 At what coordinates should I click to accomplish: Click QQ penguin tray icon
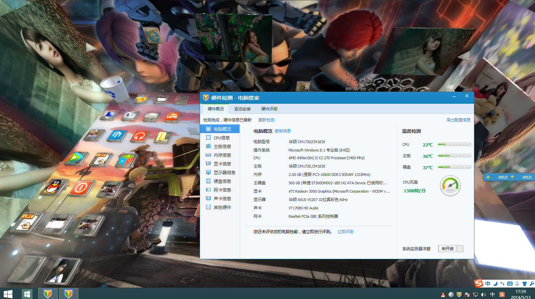click(443, 295)
